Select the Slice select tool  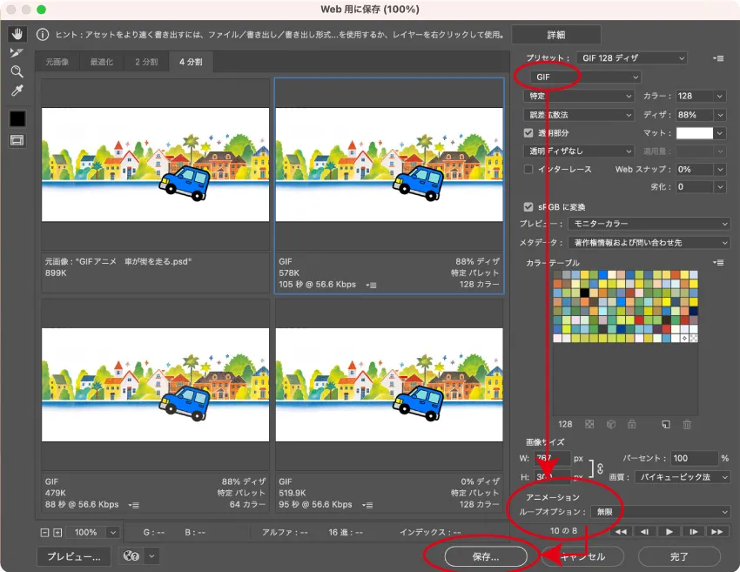[x=17, y=53]
